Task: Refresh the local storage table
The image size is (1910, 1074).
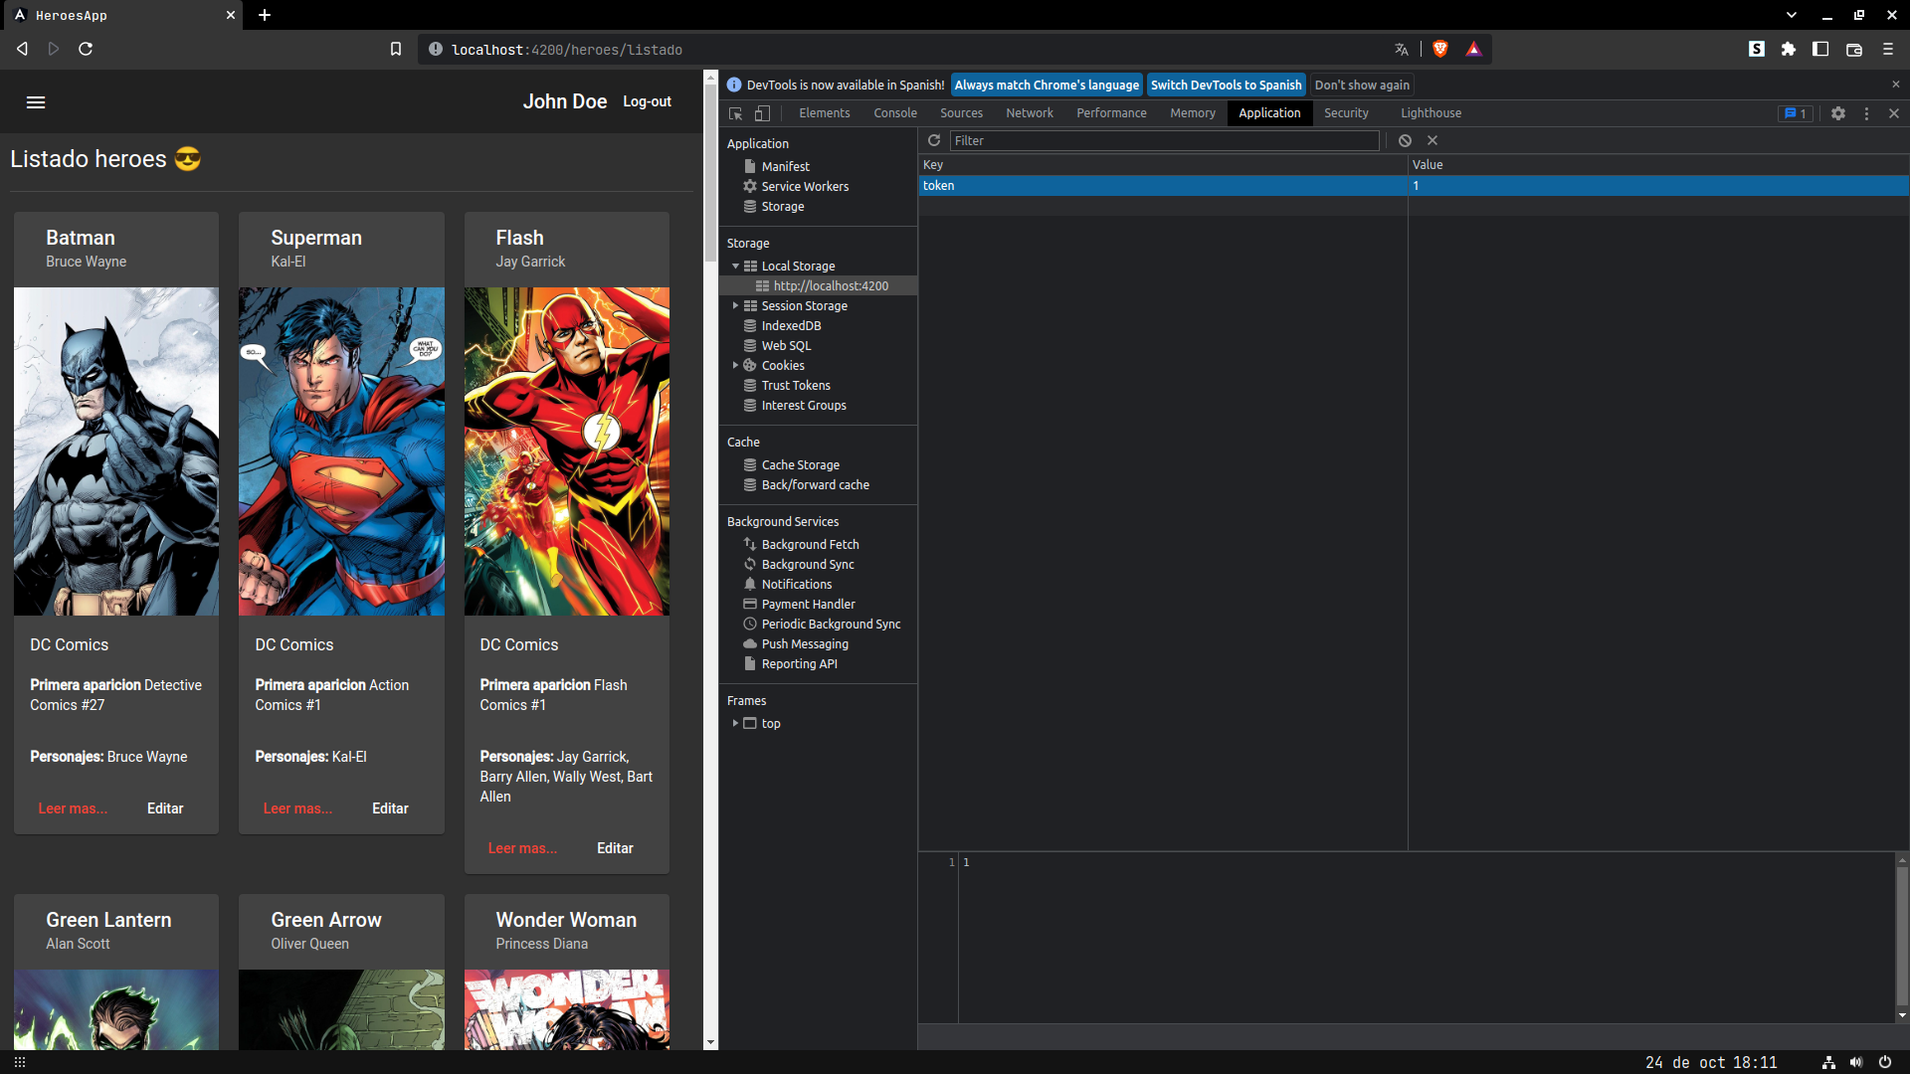Action: [934, 140]
